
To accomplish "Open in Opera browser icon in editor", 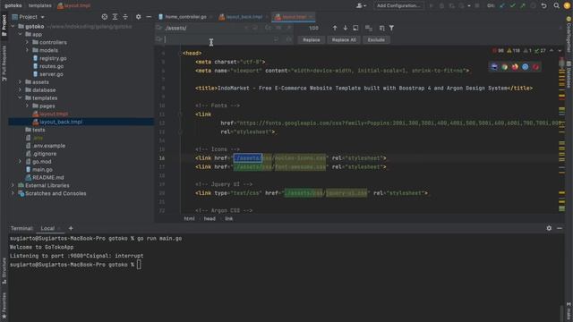I will [535, 67].
